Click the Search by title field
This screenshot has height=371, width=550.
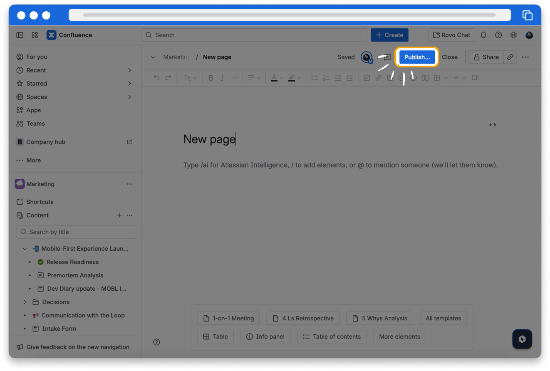point(77,232)
